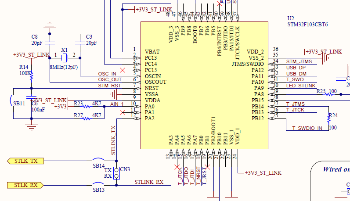This screenshot has height=201, width=350.
Task: Click ground symbol at VSSA pin
Action: [113, 94]
